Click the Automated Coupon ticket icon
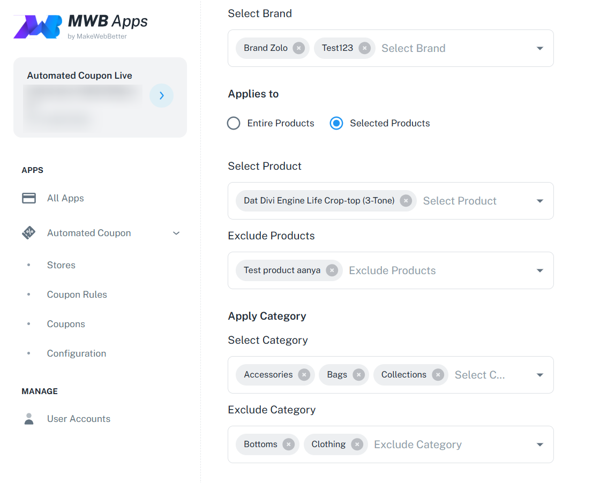This screenshot has height=483, width=600. click(x=28, y=232)
